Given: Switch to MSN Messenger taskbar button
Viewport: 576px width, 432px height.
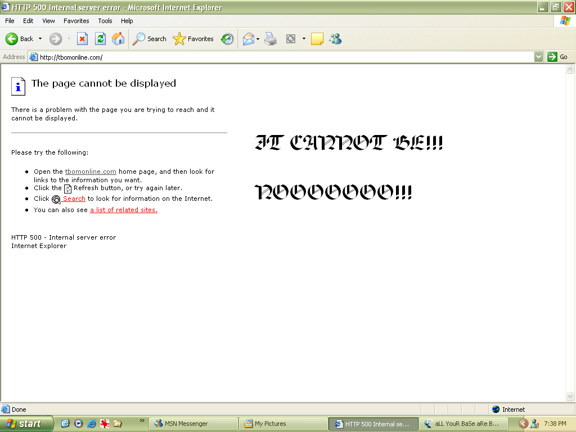Looking at the screenshot, I should point(193,424).
